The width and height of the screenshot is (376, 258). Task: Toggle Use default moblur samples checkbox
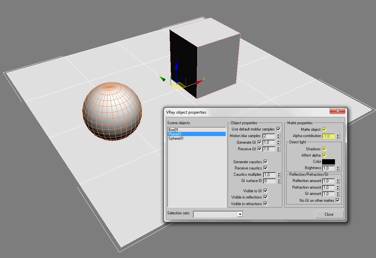click(x=278, y=129)
